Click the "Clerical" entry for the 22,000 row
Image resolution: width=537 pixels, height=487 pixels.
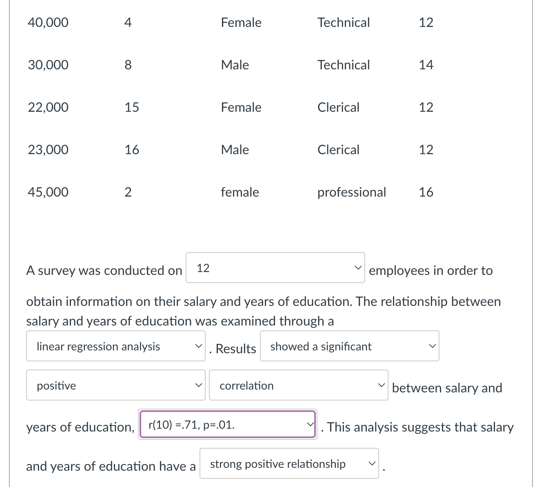tap(338, 107)
